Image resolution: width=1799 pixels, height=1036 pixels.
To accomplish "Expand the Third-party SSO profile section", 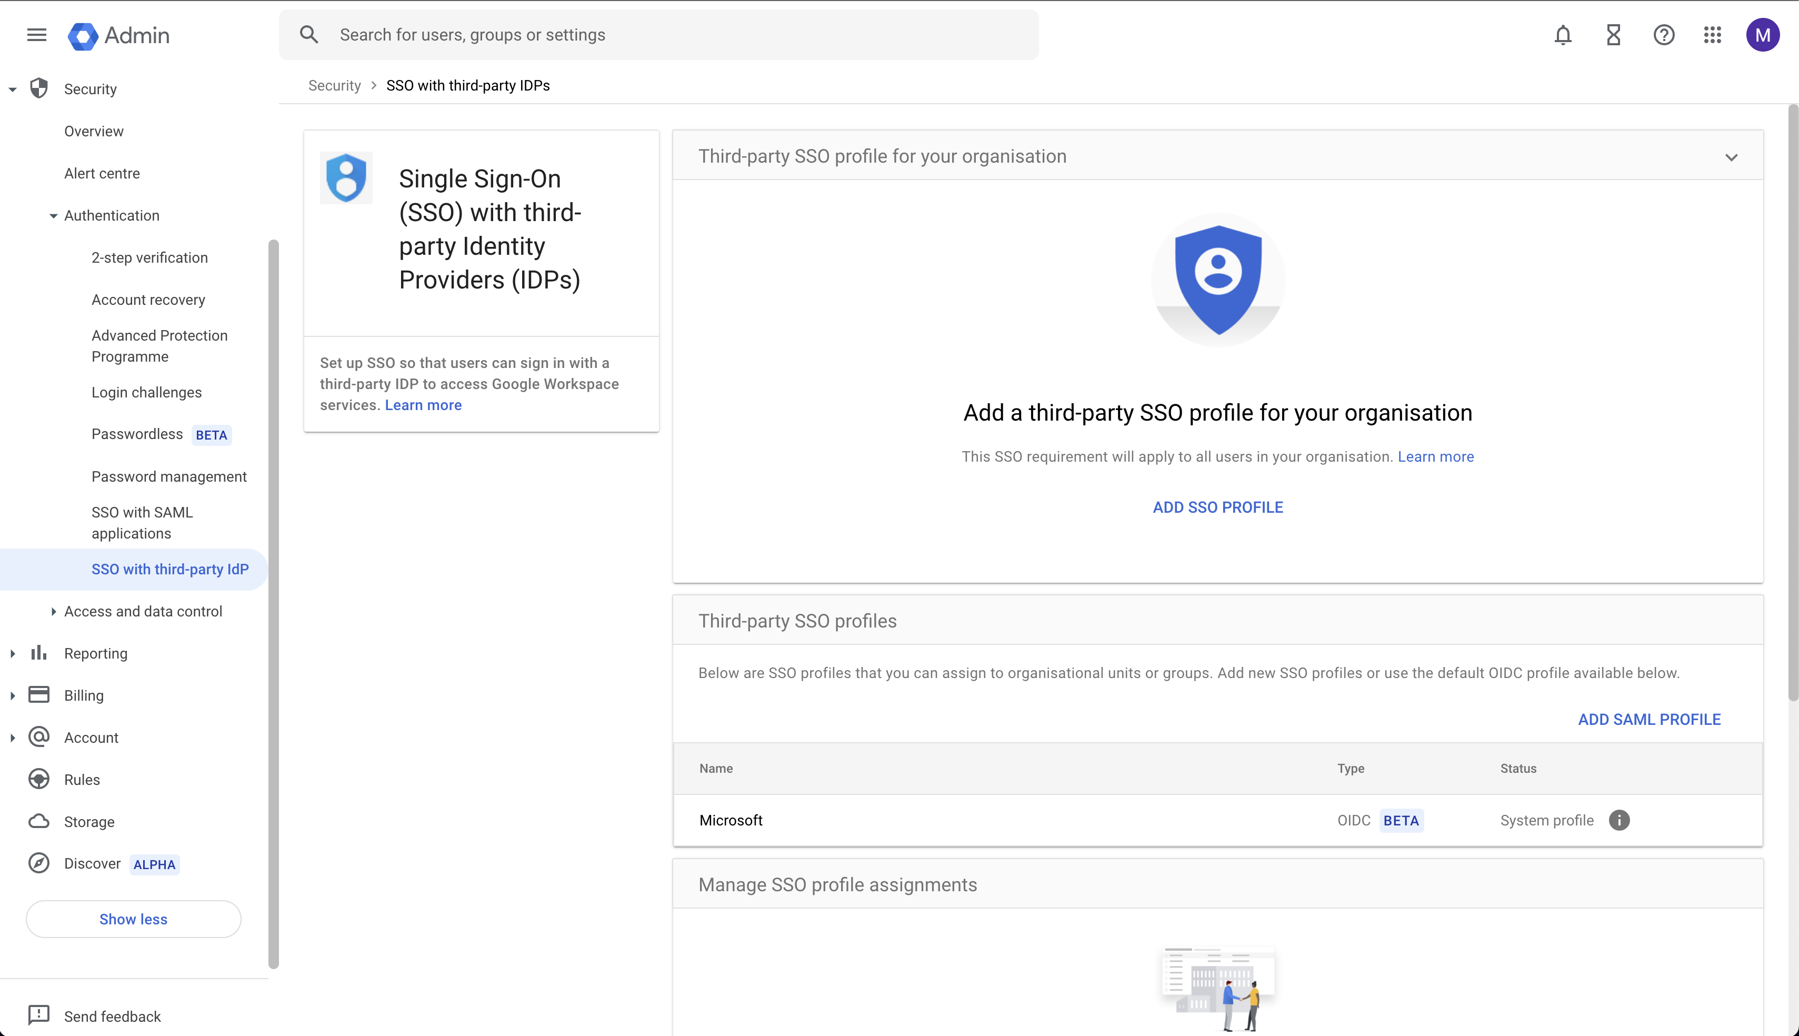I will (1731, 156).
